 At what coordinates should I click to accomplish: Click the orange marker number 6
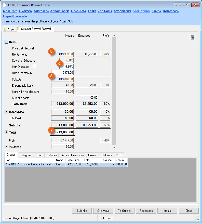(60, 63)
